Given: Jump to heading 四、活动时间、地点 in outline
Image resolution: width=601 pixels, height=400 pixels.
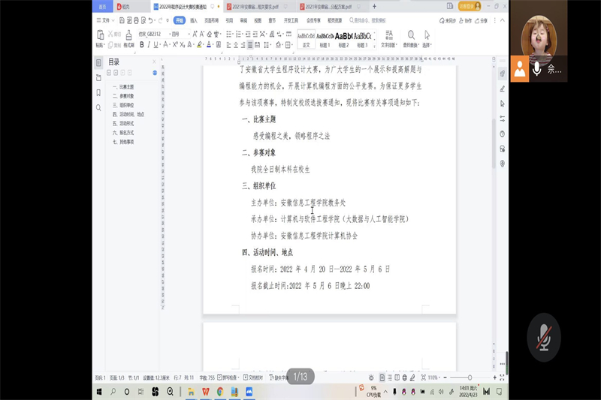Looking at the screenshot, I should pos(128,114).
